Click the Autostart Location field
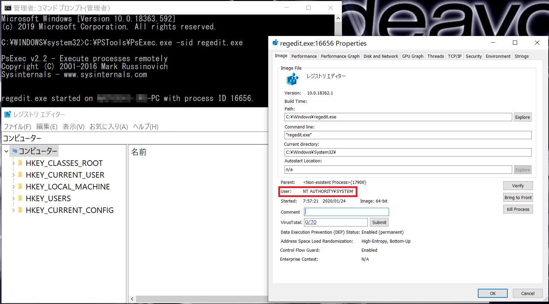 [398, 170]
